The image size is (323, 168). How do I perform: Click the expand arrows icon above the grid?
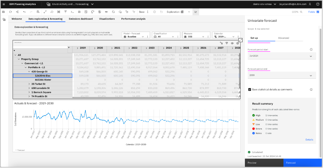pos(241,40)
